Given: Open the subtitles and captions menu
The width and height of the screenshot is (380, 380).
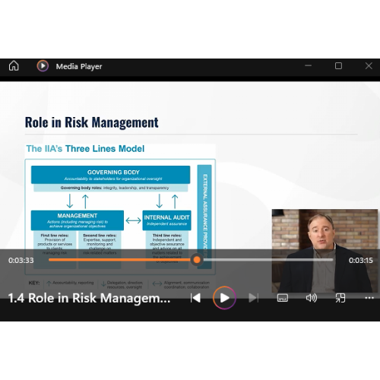Looking at the screenshot, I should 283,298.
